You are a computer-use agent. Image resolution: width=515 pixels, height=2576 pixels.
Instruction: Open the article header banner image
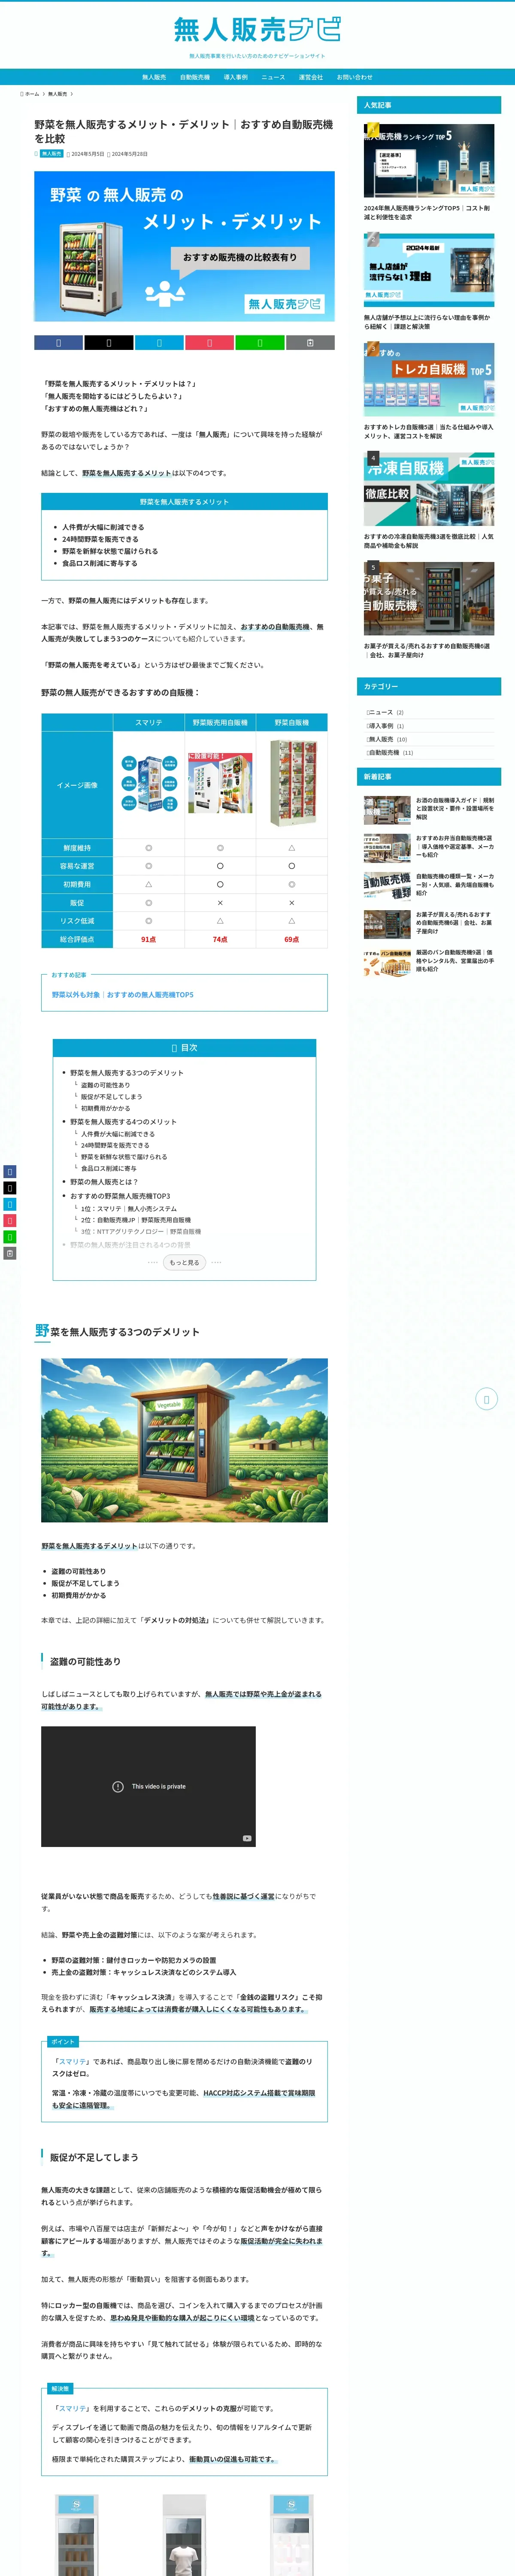[x=184, y=246]
